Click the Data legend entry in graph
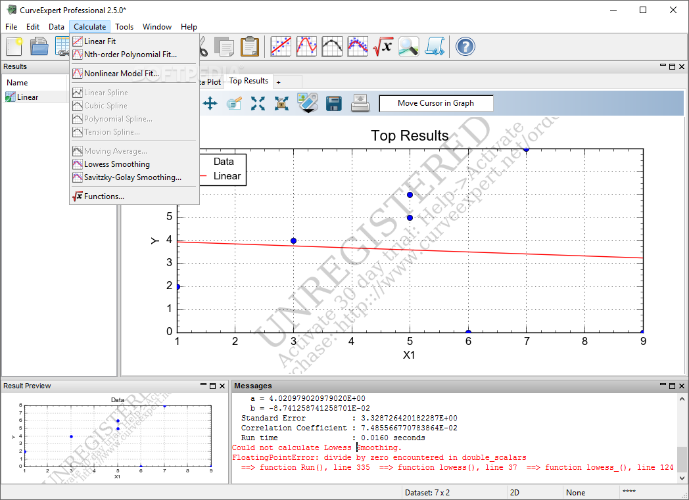689x500 pixels. [x=224, y=162]
